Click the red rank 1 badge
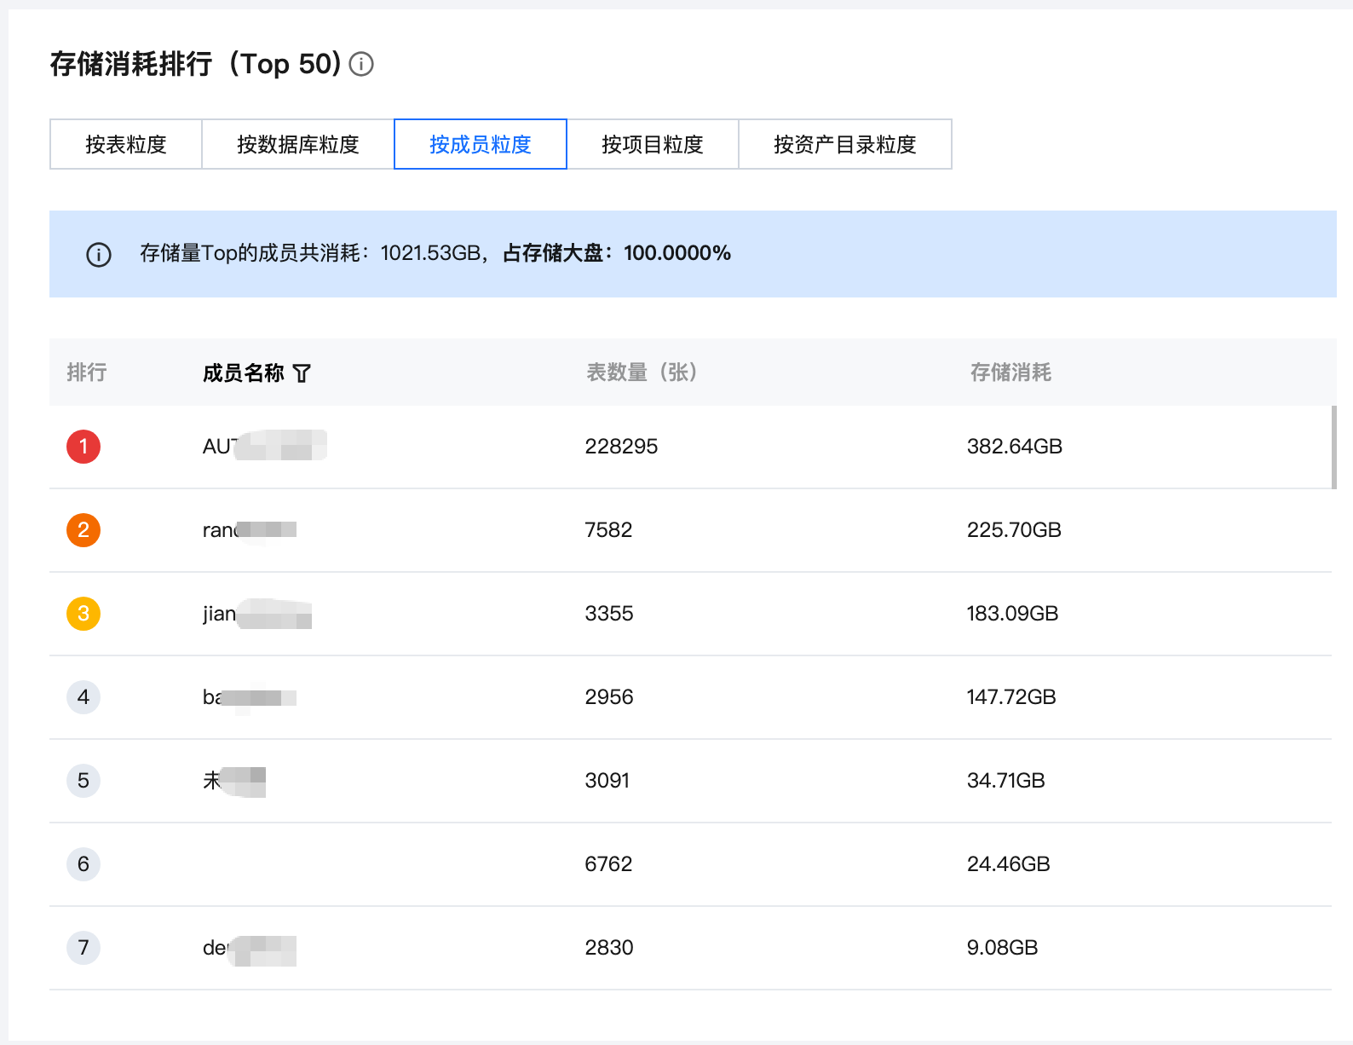The width and height of the screenshot is (1353, 1045). click(83, 447)
